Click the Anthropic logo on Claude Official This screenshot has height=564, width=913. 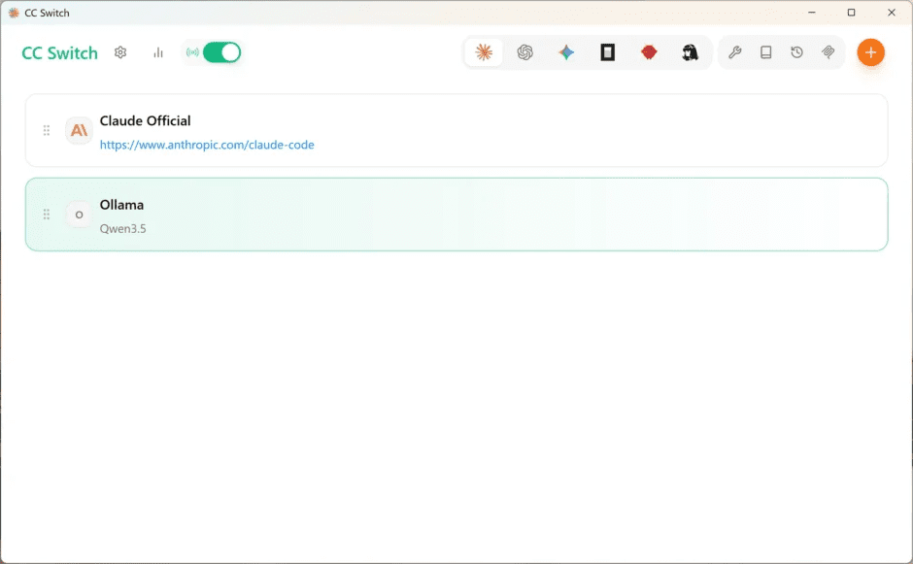(x=79, y=130)
